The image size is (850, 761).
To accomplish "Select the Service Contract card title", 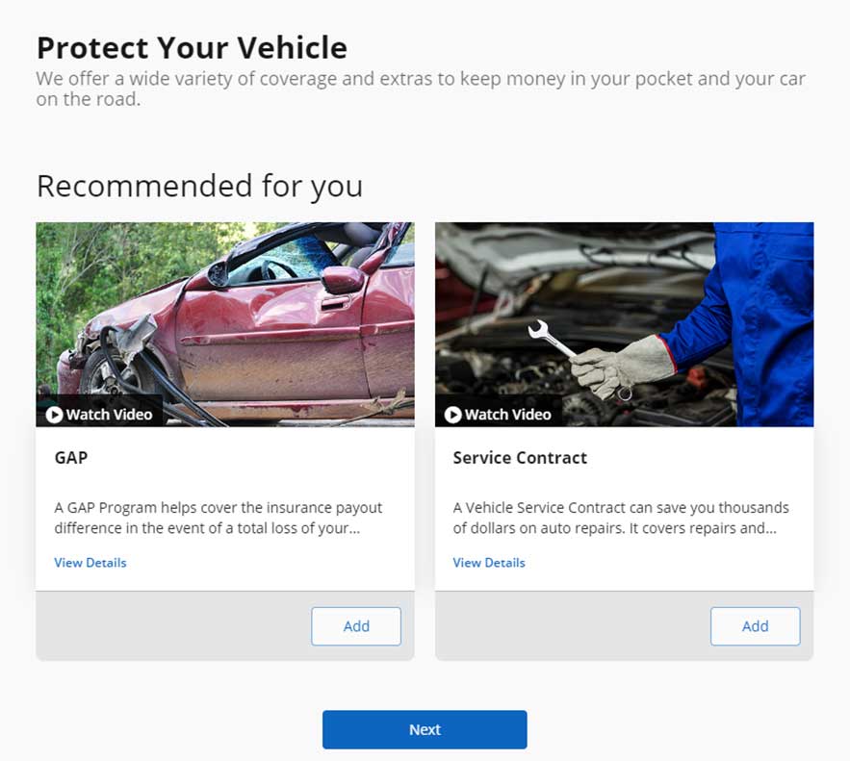I will tap(520, 458).
